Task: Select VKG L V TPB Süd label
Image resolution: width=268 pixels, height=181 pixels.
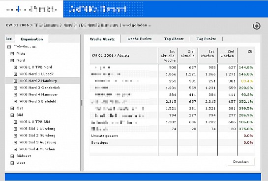Action: (x=35, y=122)
